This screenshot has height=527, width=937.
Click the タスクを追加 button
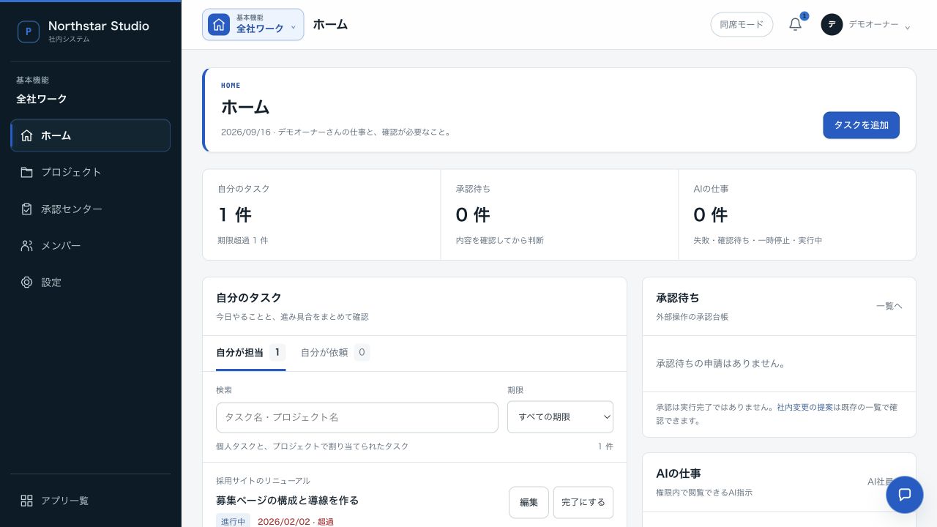click(x=861, y=125)
